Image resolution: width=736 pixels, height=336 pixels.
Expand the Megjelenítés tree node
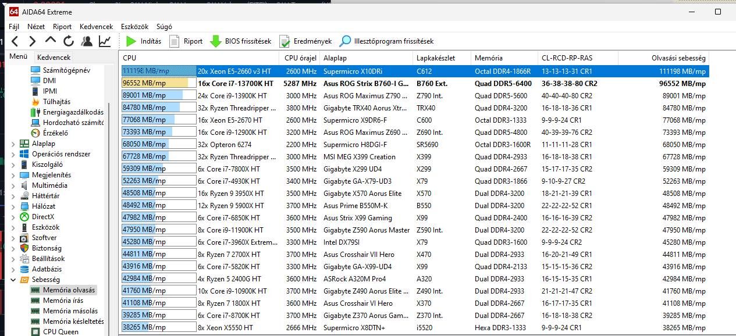pyautogui.click(x=13, y=175)
